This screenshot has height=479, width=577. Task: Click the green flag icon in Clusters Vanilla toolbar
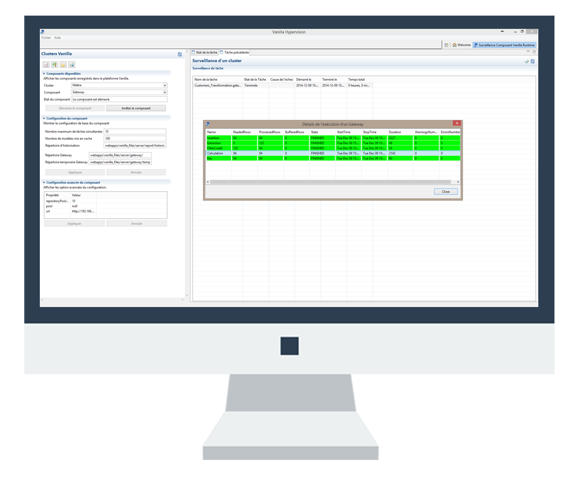coord(54,65)
